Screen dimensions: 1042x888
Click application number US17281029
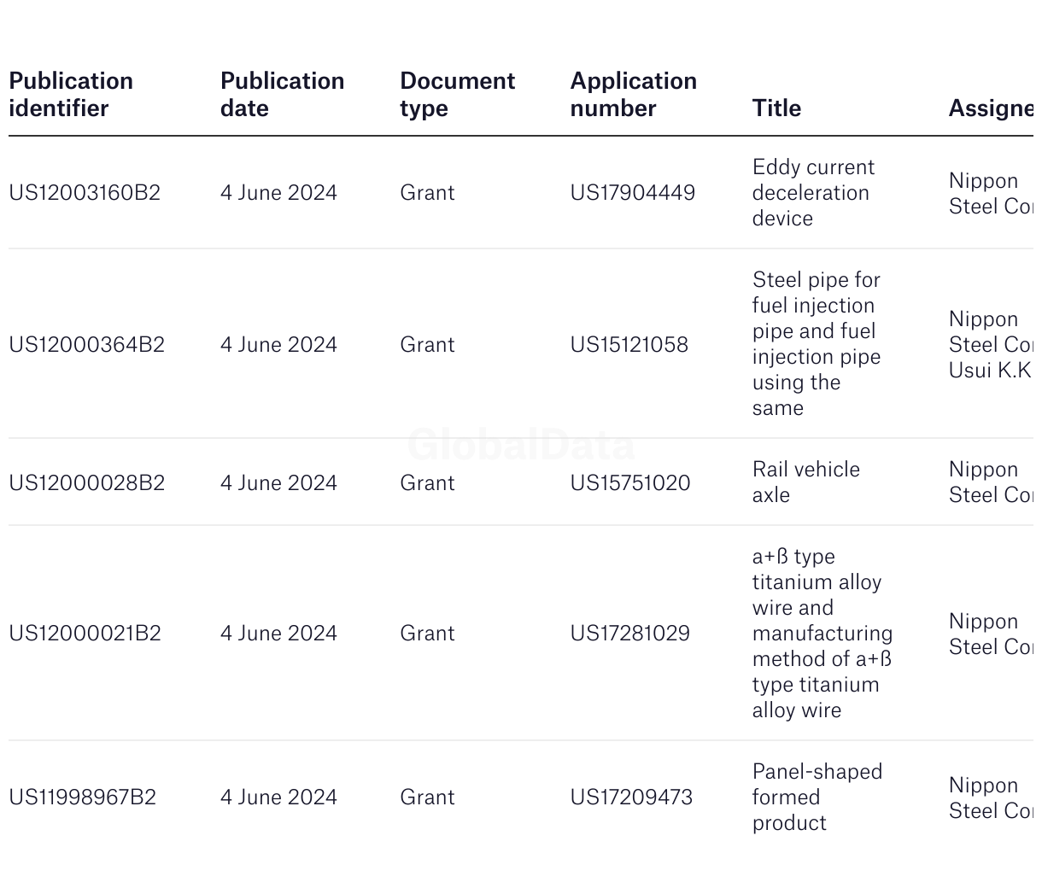pyautogui.click(x=630, y=634)
